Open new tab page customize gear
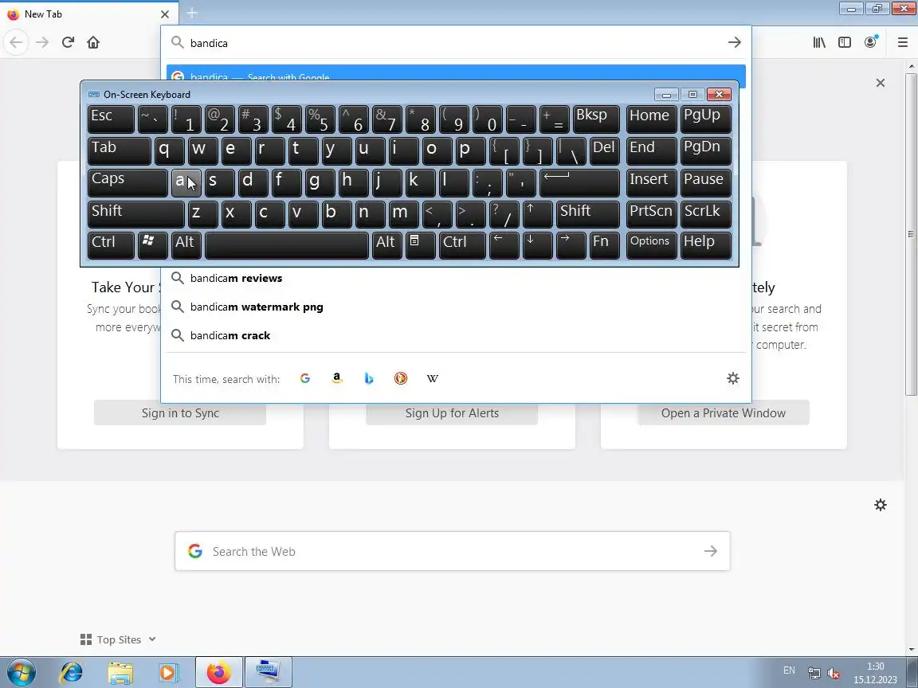The height and width of the screenshot is (688, 918). 881,505
